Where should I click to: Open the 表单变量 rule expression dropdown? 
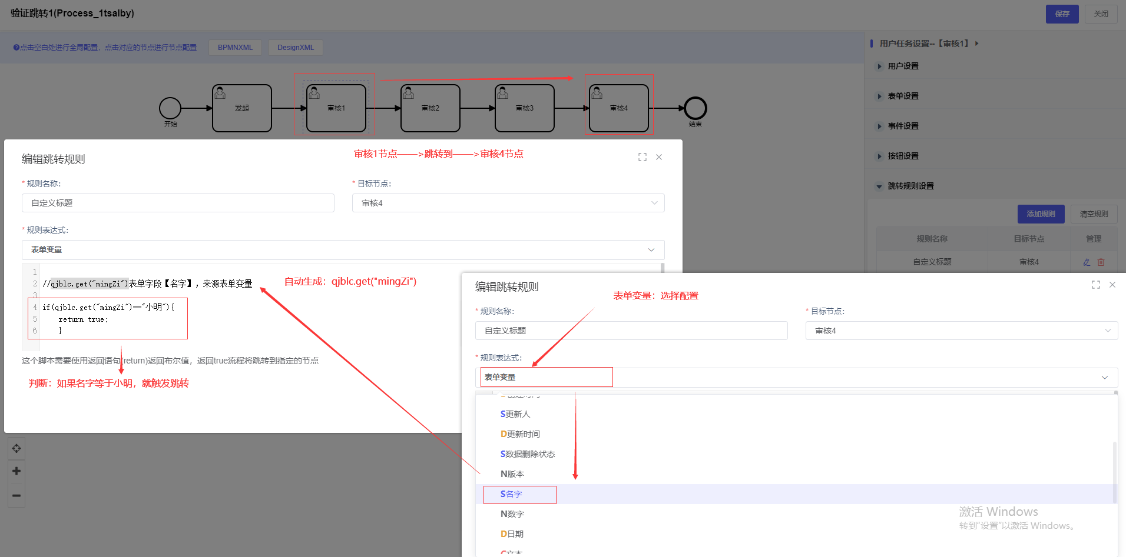[x=343, y=250]
